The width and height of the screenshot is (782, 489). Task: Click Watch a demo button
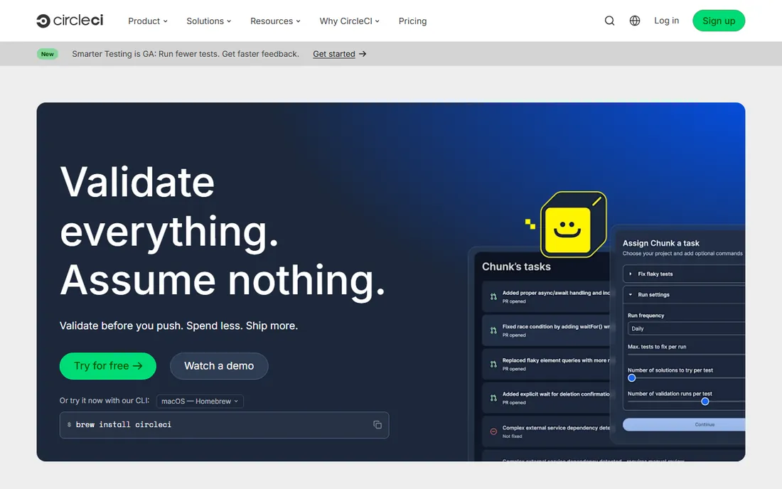(x=219, y=366)
